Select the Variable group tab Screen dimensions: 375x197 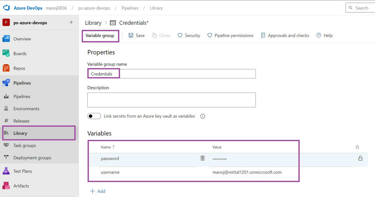(x=100, y=36)
